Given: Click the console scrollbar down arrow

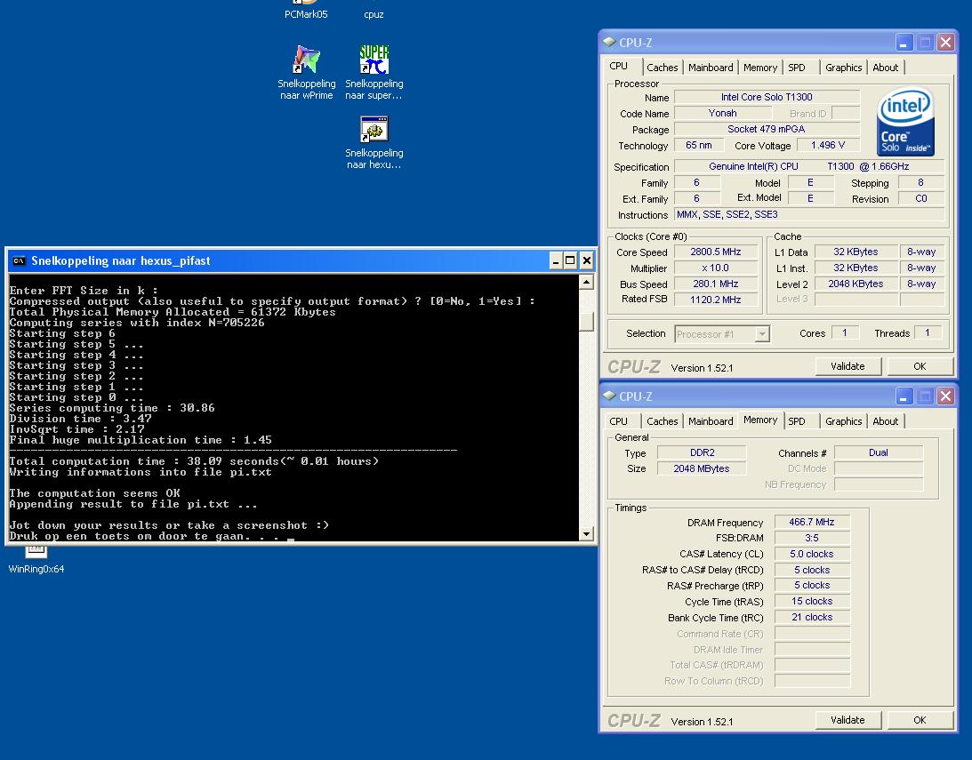Looking at the screenshot, I should tap(586, 533).
